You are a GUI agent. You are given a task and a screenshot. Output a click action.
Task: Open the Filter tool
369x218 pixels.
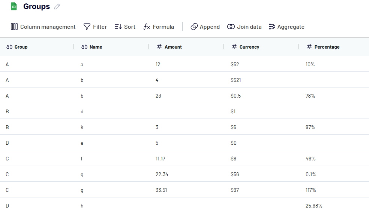tap(95, 27)
